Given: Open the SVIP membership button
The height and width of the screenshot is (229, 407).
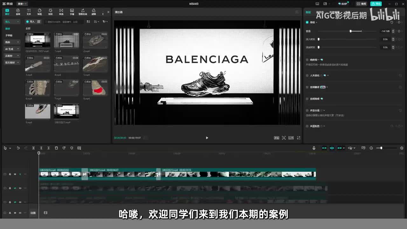Looking at the screenshot, I should point(343,4).
